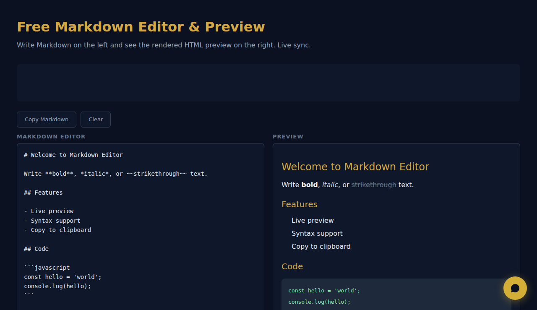Click 'Syntax support' list item in the preview
Screen dimensions: 537x310
coord(317,234)
